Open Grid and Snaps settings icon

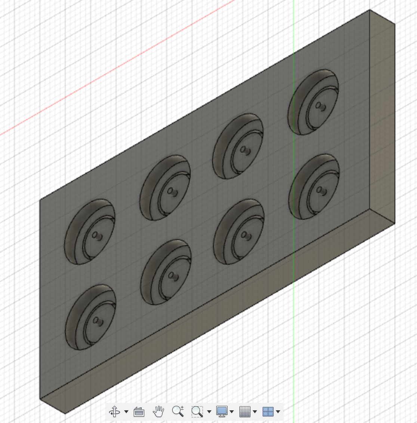click(245, 412)
